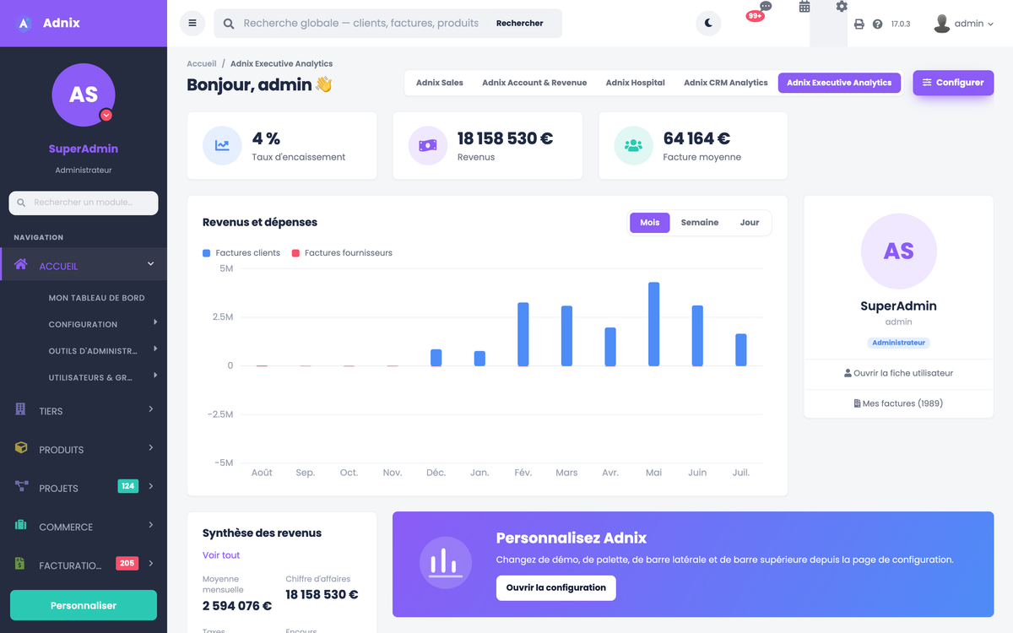Screen dimensions: 1013x633
Task: Focus the global search field
Action: tap(361, 24)
